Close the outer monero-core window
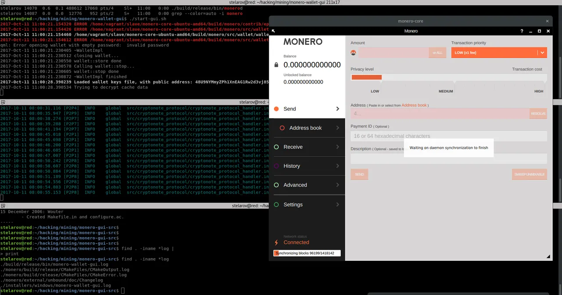This screenshot has height=295, width=562. [547, 21]
